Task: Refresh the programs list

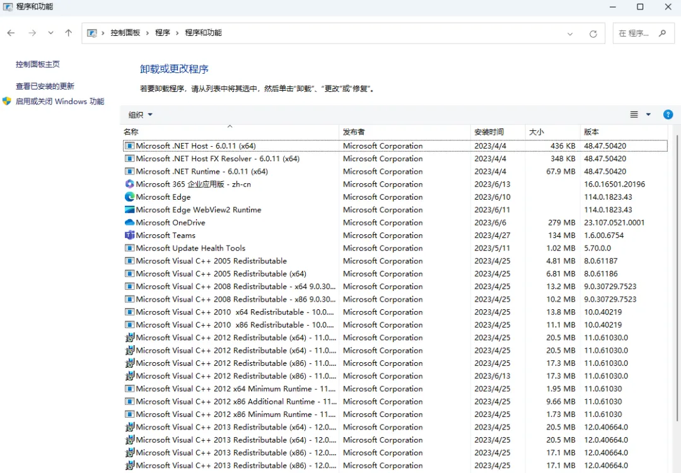Action: pos(593,34)
